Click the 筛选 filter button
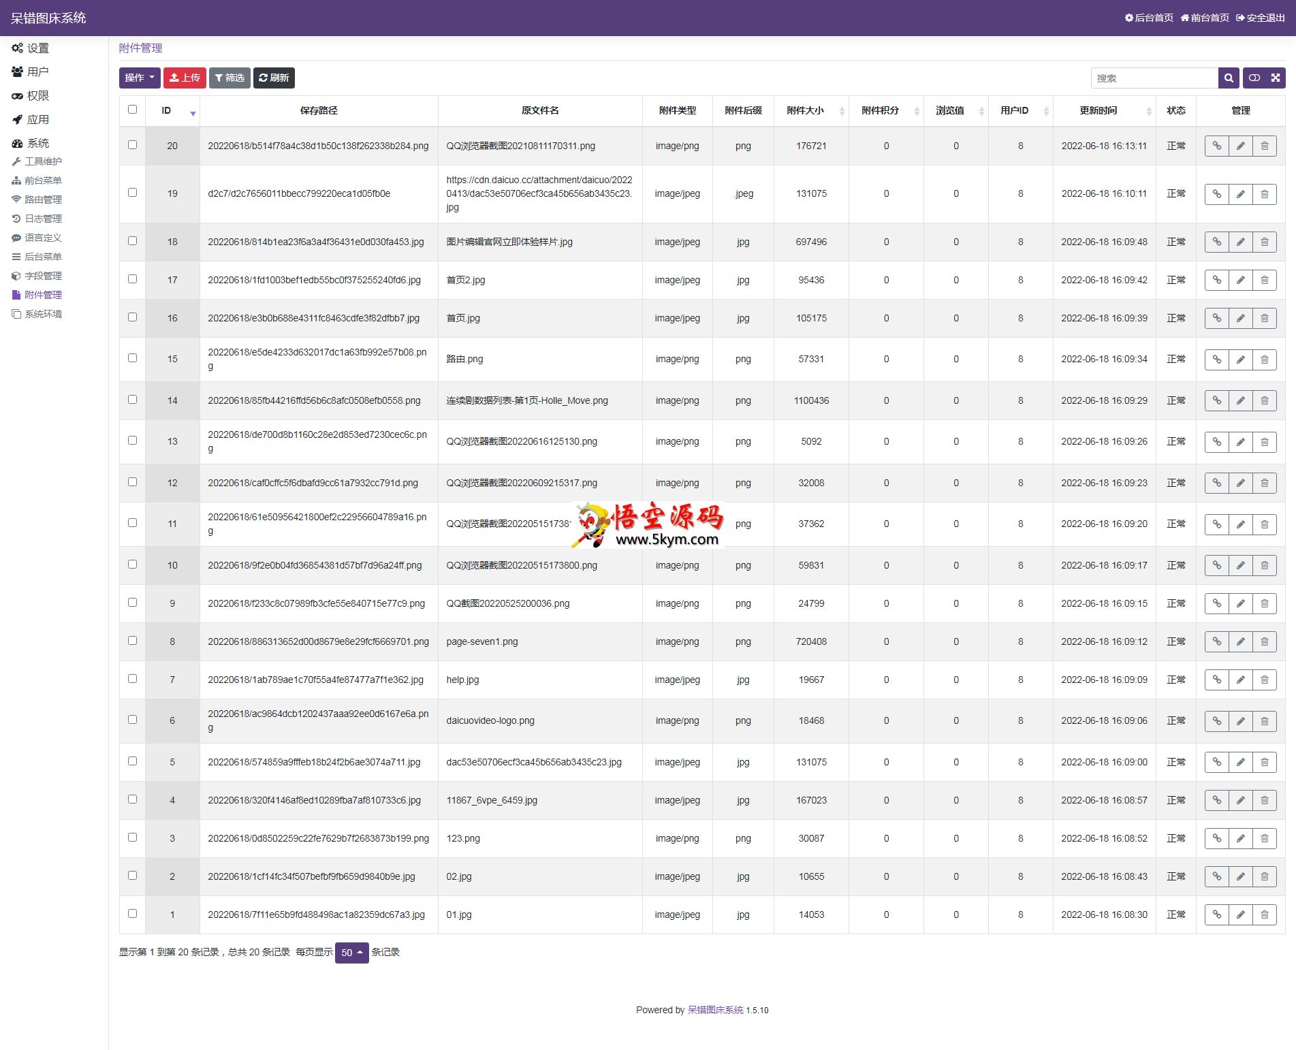 pos(230,78)
